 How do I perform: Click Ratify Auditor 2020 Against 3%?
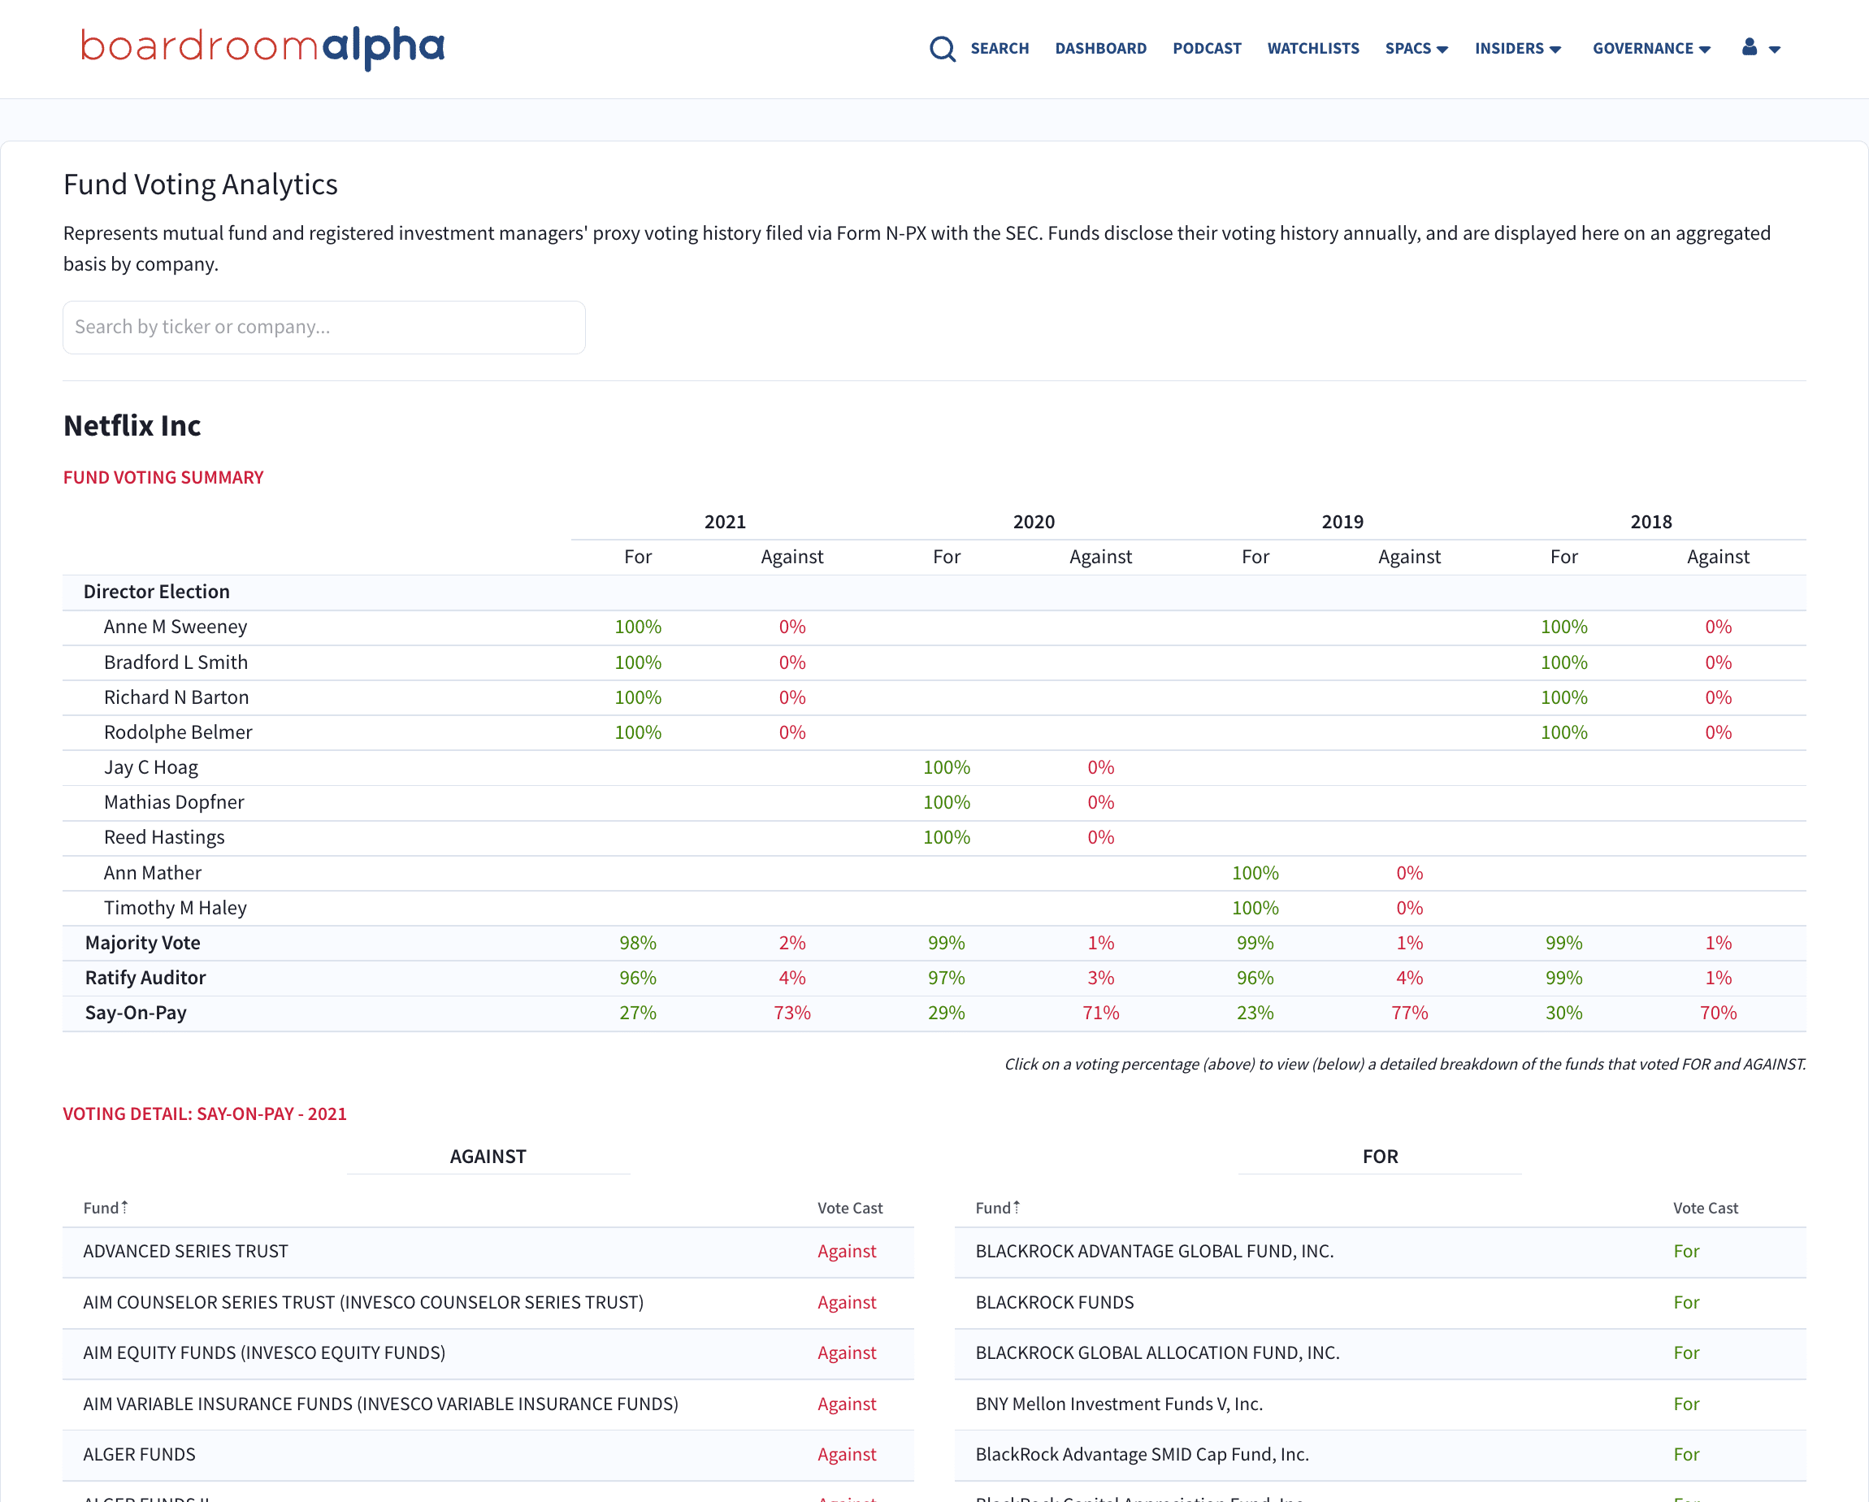[x=1101, y=977]
